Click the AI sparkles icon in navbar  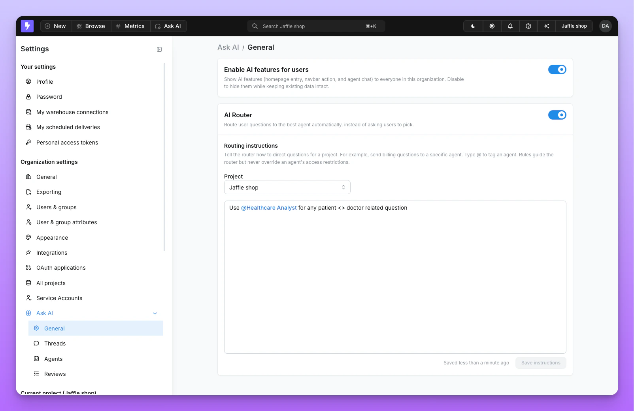click(x=547, y=26)
